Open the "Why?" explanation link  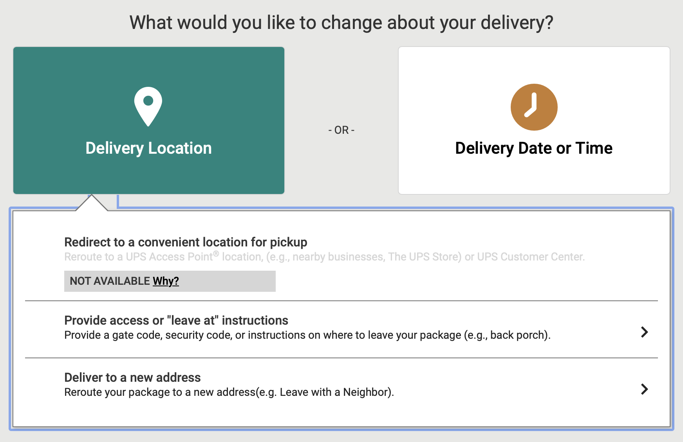(166, 281)
